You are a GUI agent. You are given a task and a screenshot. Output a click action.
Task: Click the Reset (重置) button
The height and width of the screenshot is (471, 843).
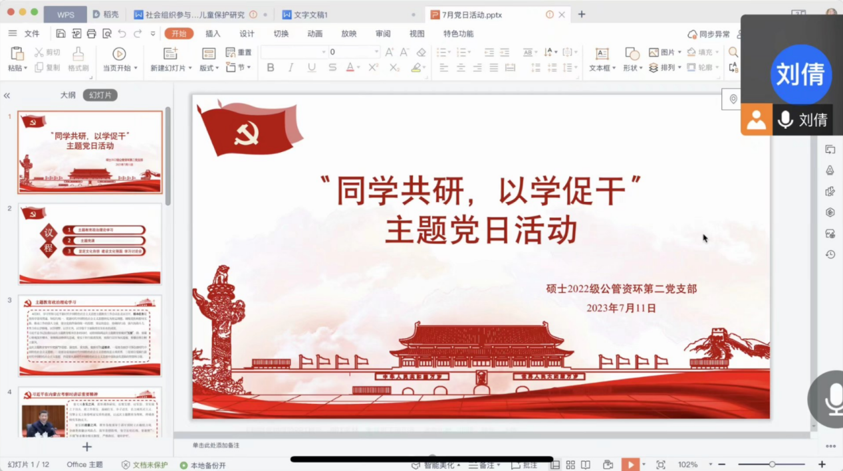pos(239,52)
